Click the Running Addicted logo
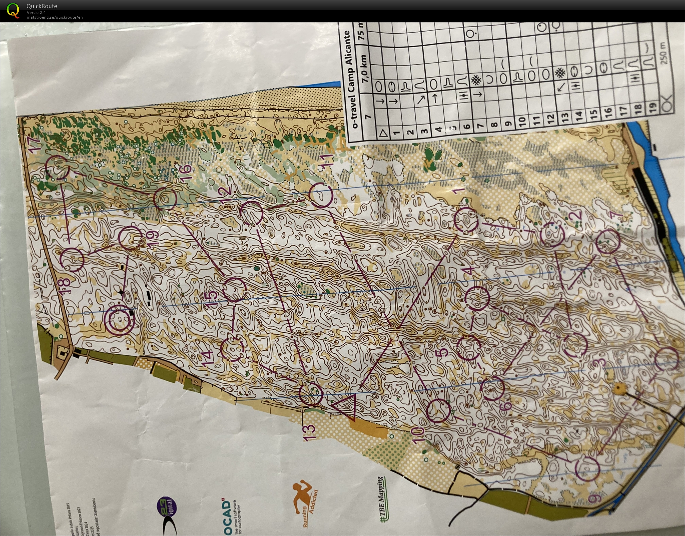This screenshot has height=536, width=685. pos(305,502)
